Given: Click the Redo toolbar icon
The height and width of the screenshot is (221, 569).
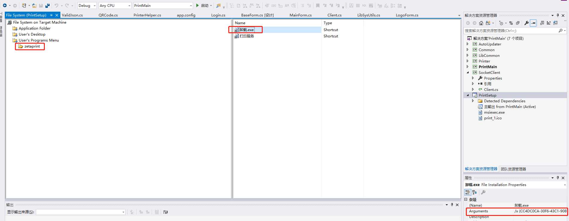Looking at the screenshot, I should [67, 5].
